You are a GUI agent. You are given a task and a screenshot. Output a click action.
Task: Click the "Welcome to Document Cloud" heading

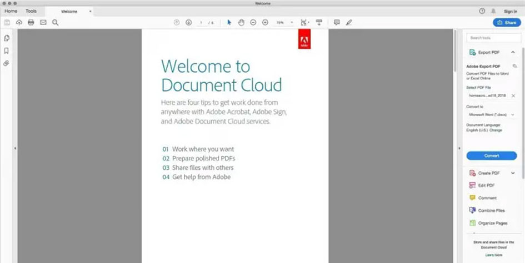[x=221, y=75]
